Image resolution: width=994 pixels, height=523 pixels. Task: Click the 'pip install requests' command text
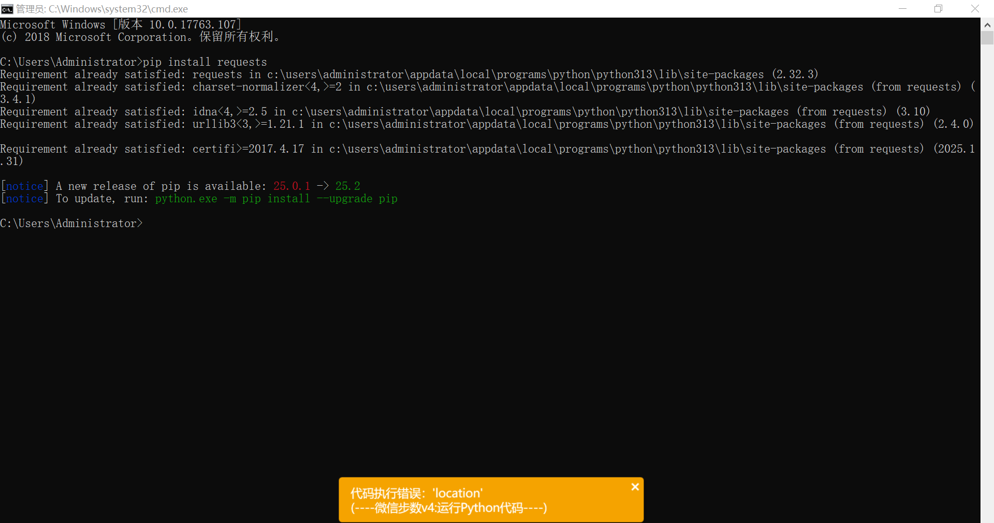tap(205, 62)
